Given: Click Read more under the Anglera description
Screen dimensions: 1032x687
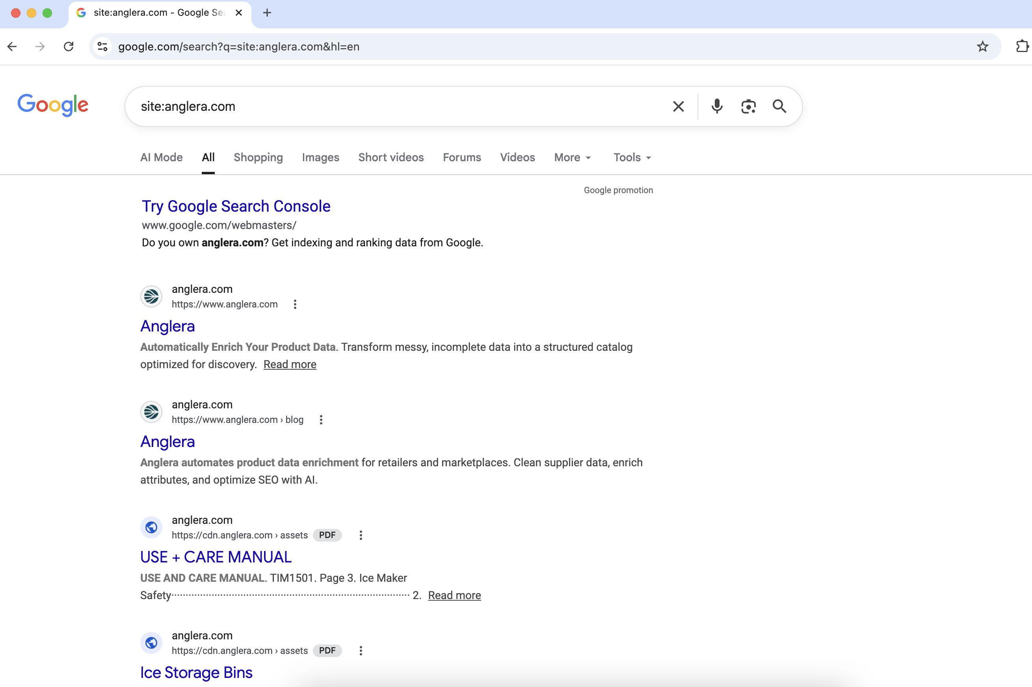Looking at the screenshot, I should (x=290, y=364).
